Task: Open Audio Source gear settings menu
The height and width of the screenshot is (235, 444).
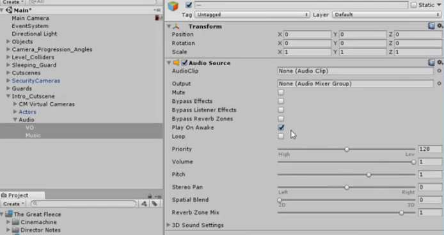Action: tap(440, 63)
